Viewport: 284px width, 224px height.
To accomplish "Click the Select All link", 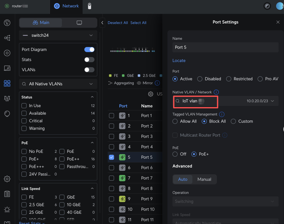I will (138, 23).
